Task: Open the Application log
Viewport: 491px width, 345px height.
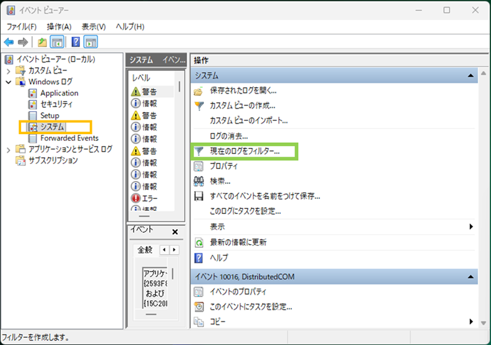Action: click(x=59, y=93)
